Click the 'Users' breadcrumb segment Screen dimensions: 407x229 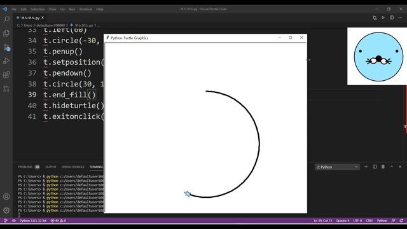[28, 25]
